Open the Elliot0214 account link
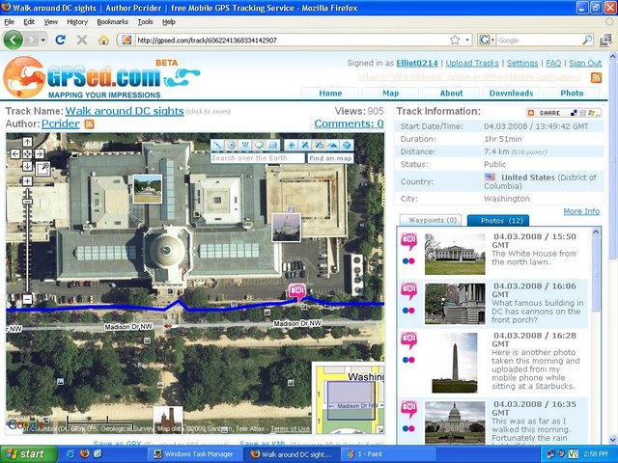The image size is (618, 463). pos(417,63)
